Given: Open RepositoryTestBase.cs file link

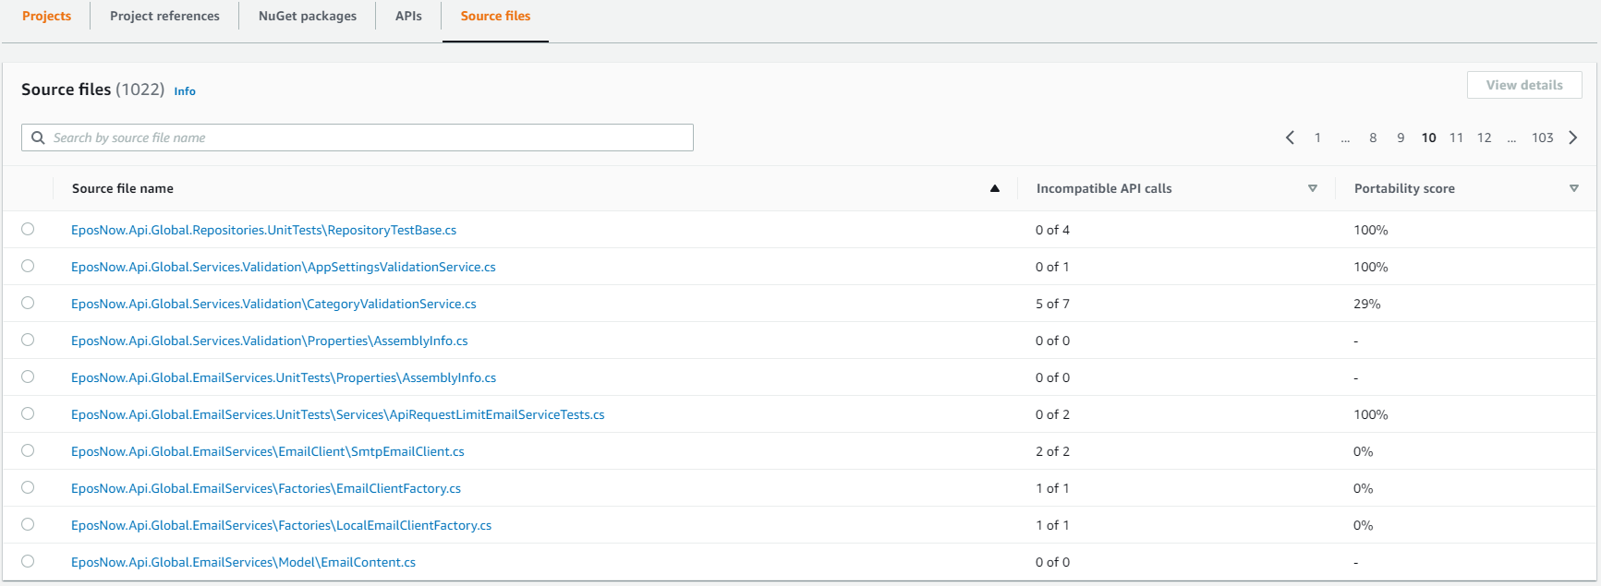Looking at the screenshot, I should click(x=263, y=230).
